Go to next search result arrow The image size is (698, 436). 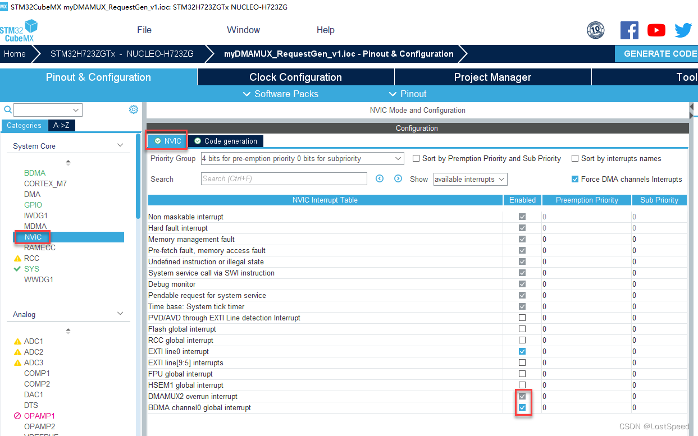pos(398,178)
